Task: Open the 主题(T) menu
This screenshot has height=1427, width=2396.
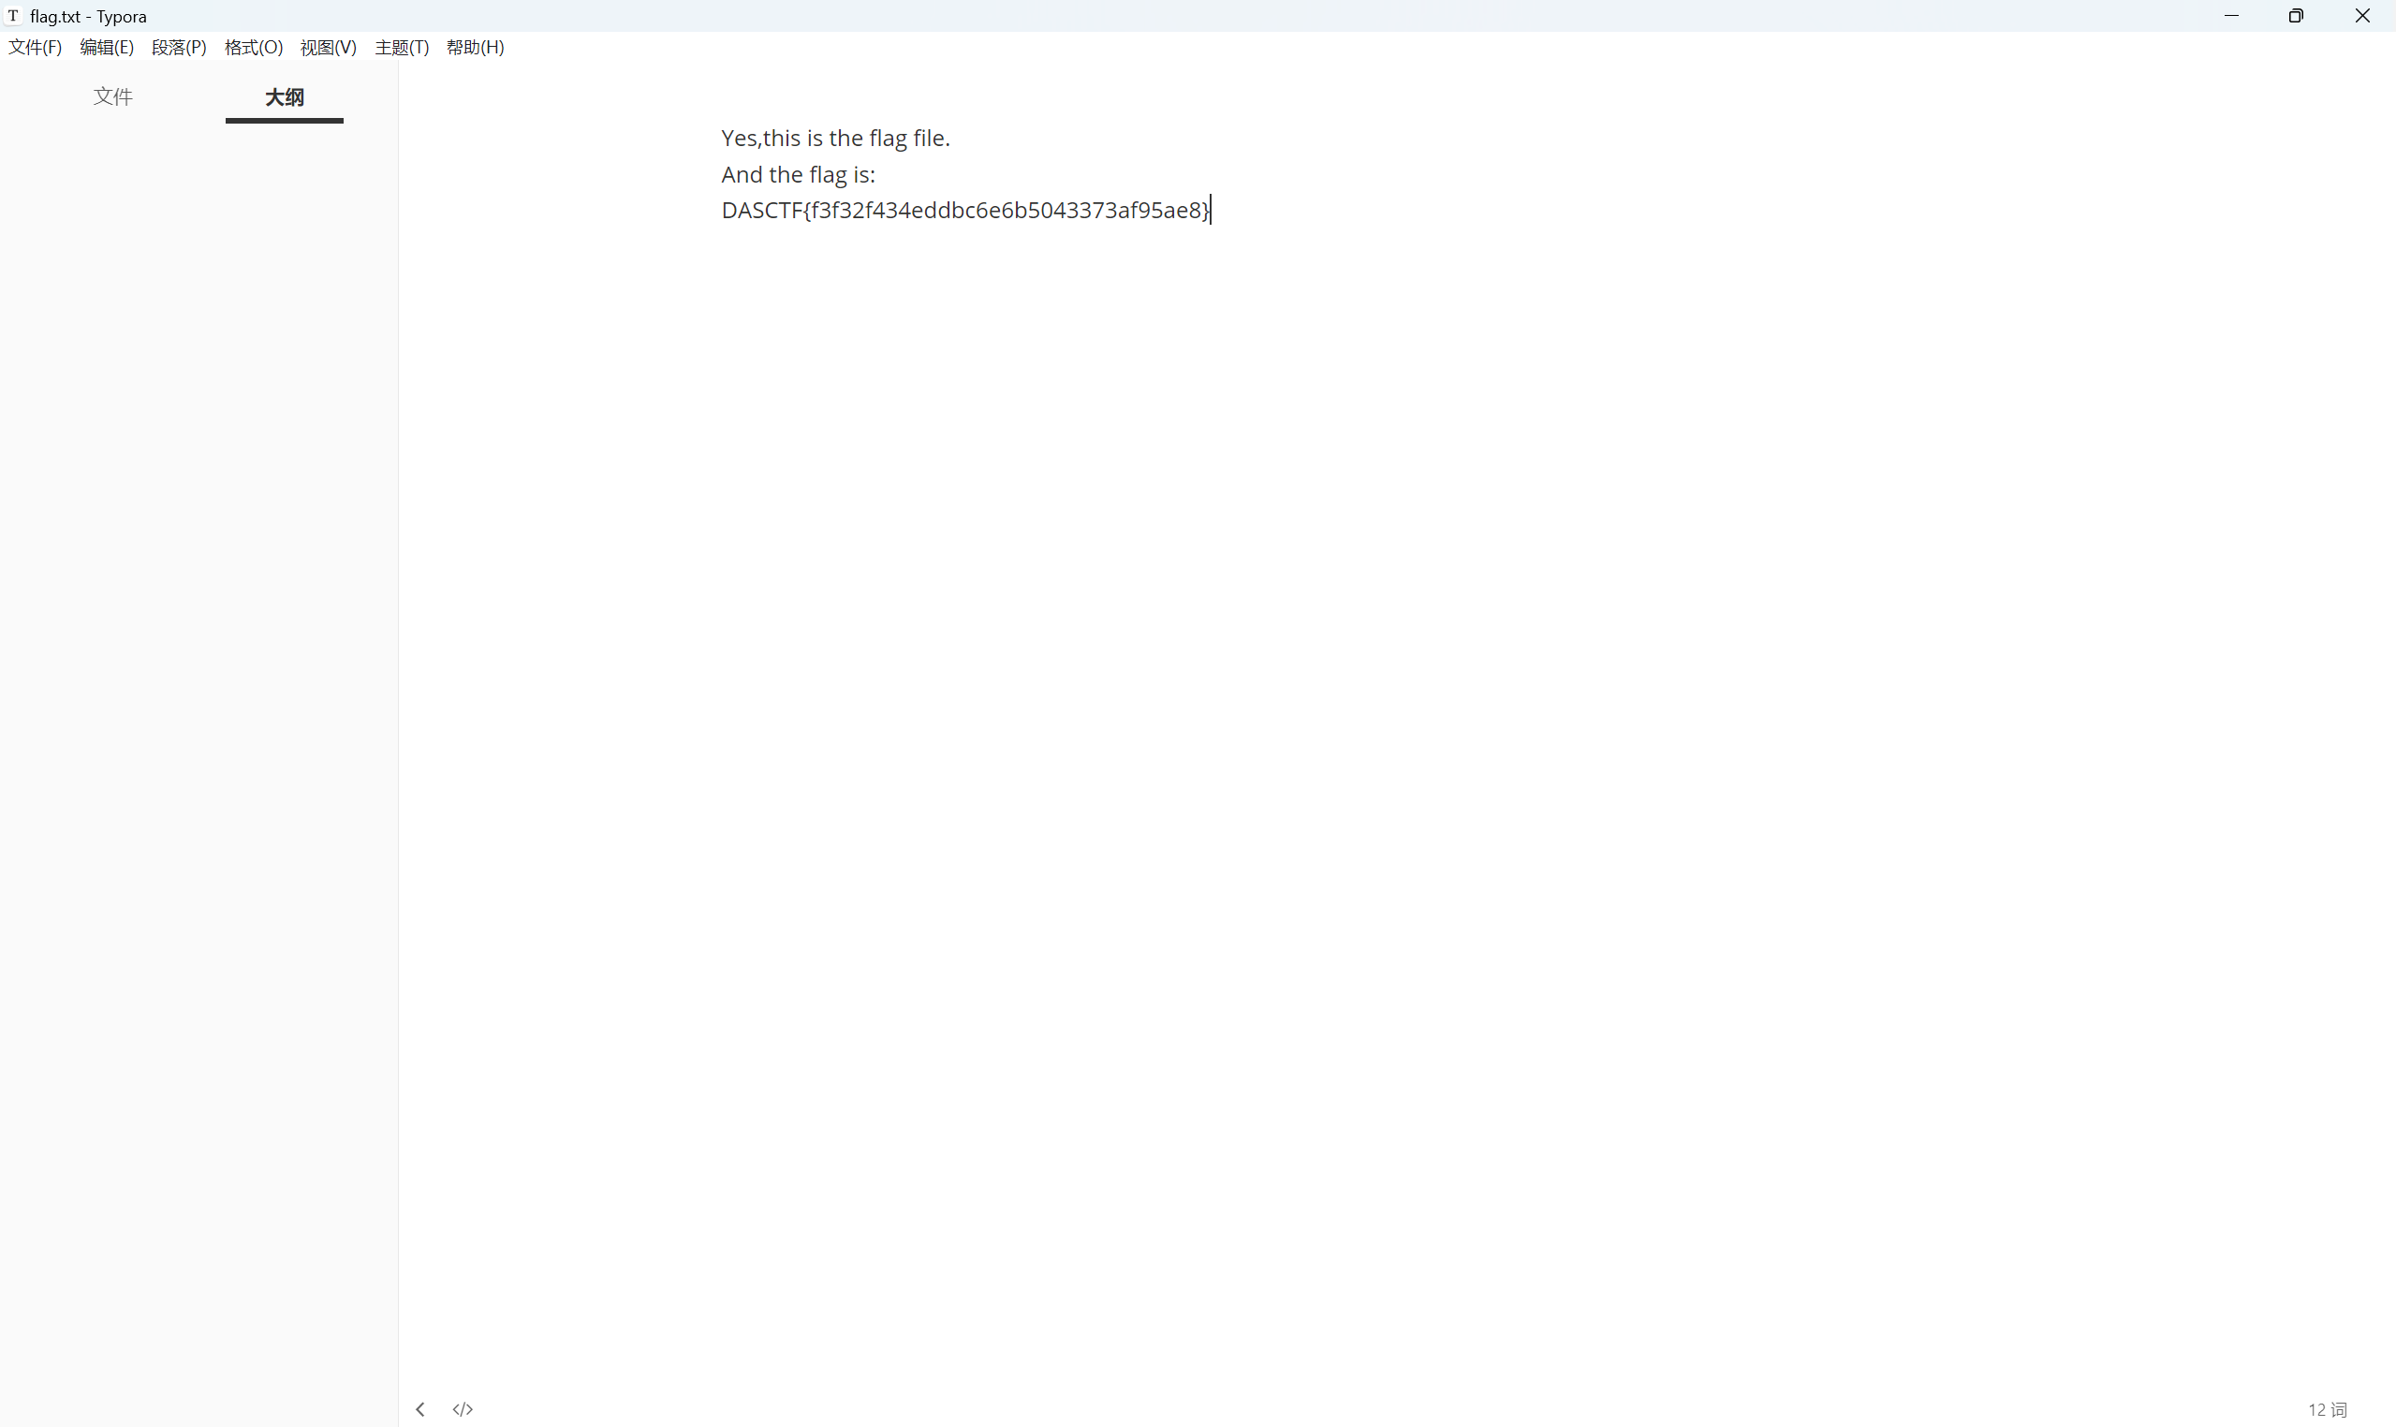Action: pos(402,47)
